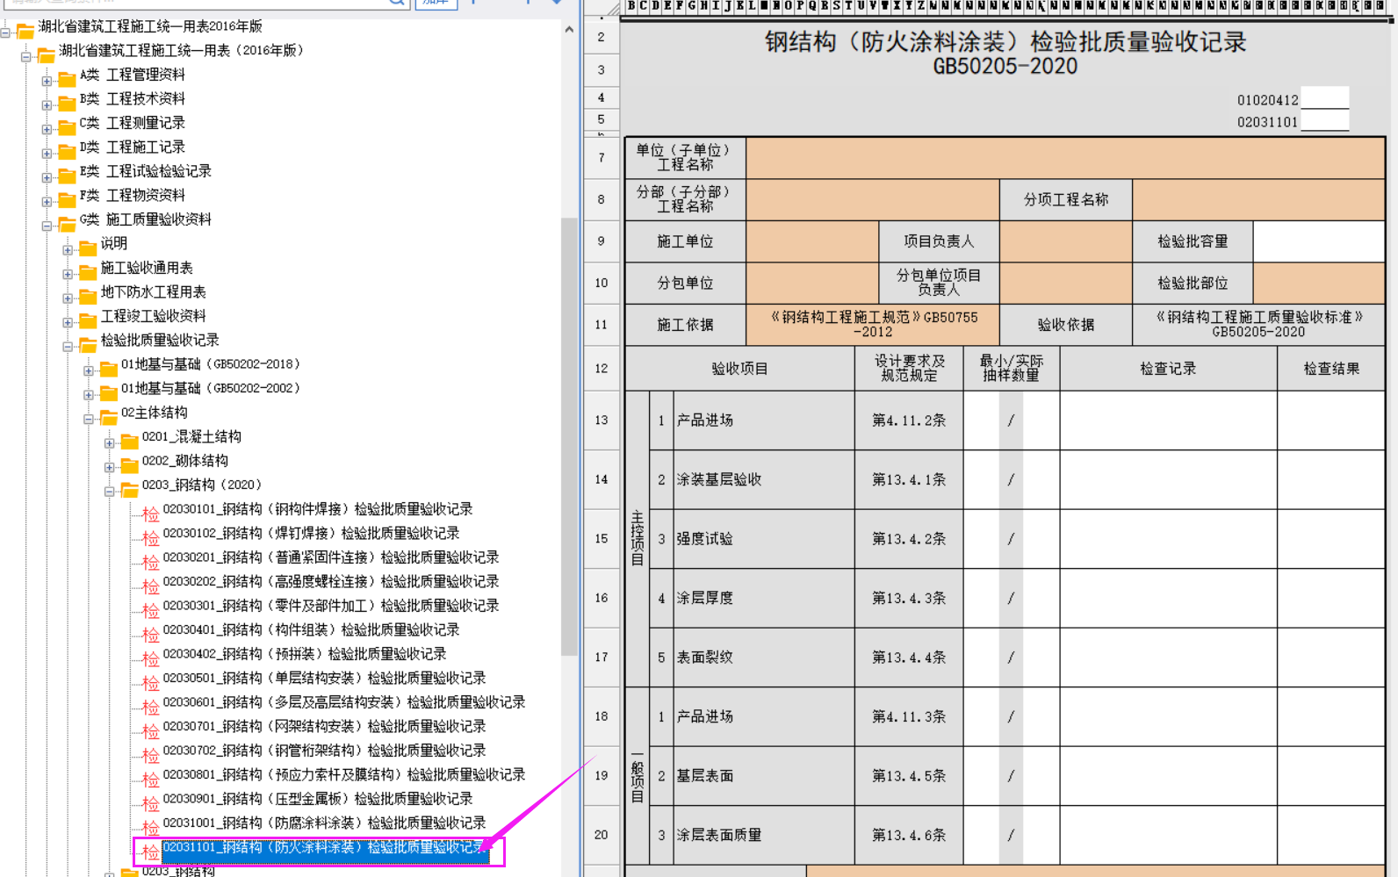Click the 检查记录 cell for 涂层厚度 row
This screenshot has height=877, width=1398.
[1168, 598]
